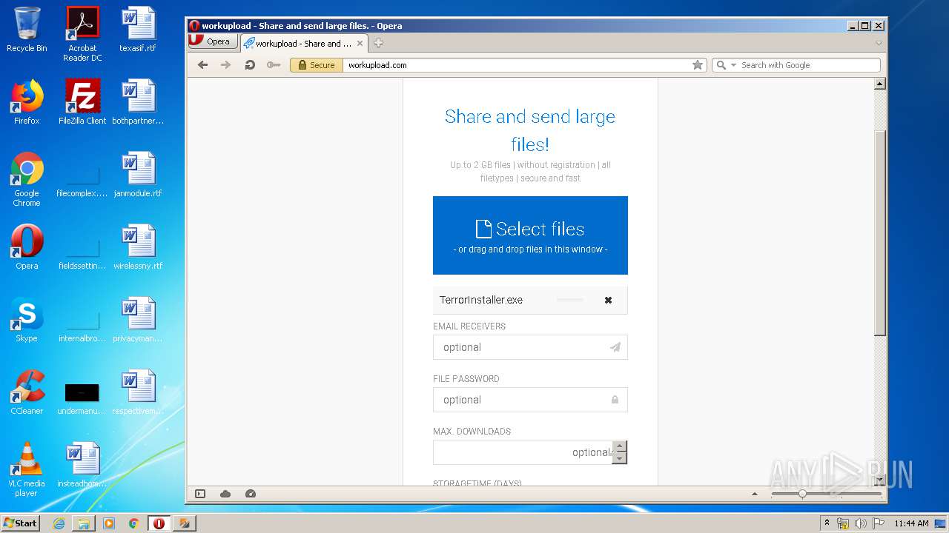Image resolution: width=949 pixels, height=533 pixels.
Task: Launch VLC media player shortcut
Action: 27,470
